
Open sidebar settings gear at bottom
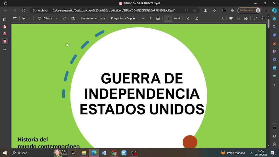click(274, 144)
